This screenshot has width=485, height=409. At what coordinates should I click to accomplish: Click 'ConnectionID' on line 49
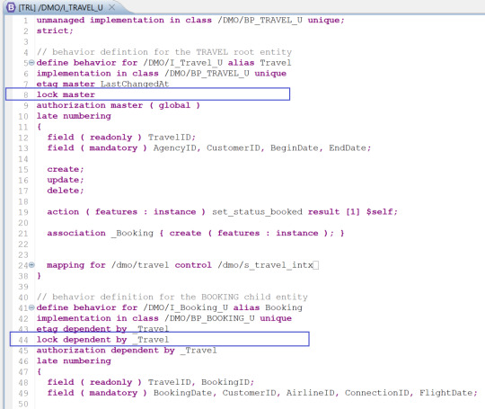(376, 393)
